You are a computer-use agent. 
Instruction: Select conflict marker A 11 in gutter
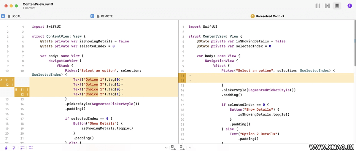(7, 80)
